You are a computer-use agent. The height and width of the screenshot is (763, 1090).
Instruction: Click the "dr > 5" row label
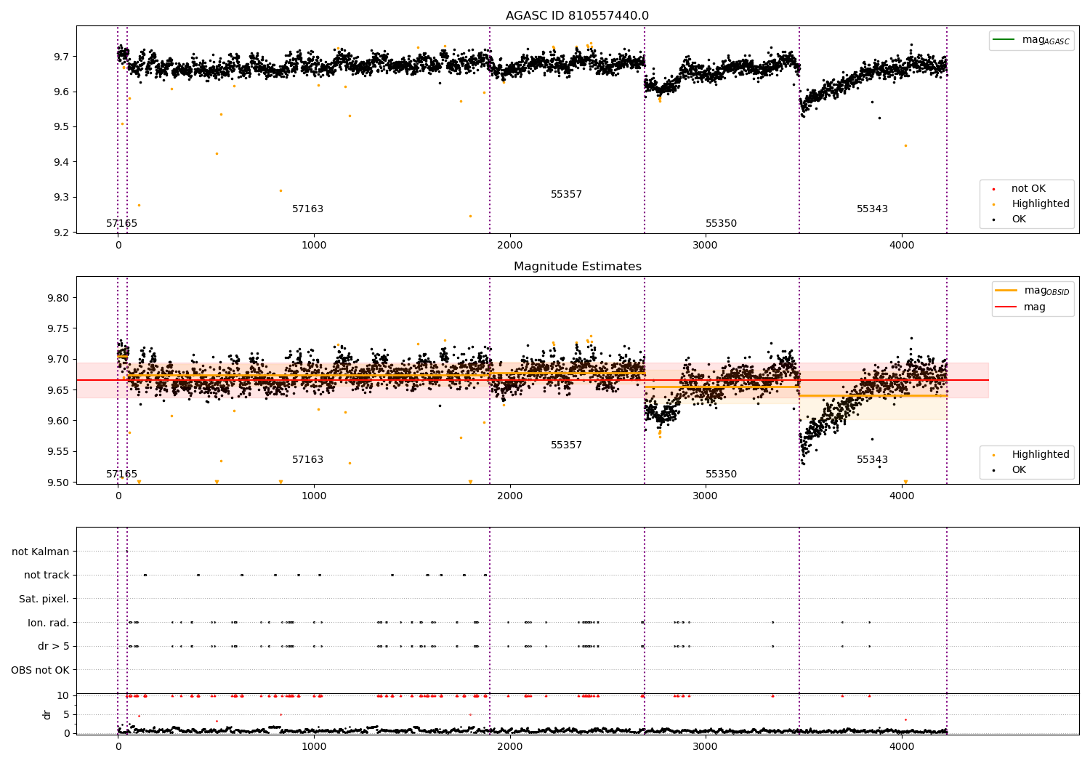54,647
